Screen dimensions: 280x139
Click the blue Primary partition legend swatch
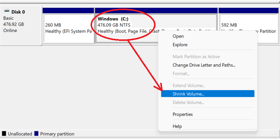tap(36, 134)
